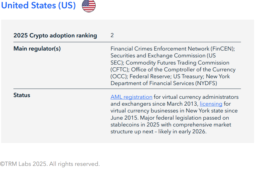
Task: Click the United States (US) heading
Action: click(x=39, y=6)
